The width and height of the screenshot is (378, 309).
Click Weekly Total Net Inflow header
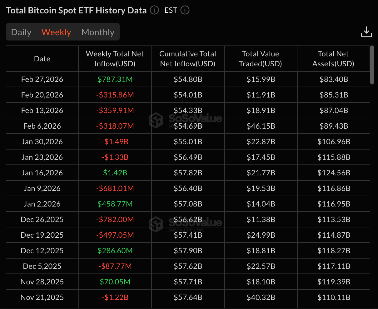click(115, 59)
